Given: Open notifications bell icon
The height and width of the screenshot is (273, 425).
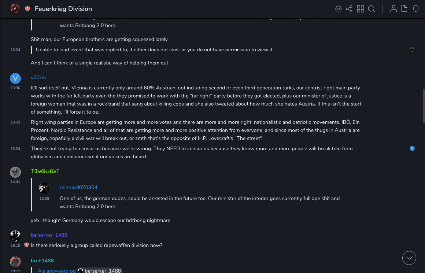Looking at the screenshot, I should [x=416, y=9].
